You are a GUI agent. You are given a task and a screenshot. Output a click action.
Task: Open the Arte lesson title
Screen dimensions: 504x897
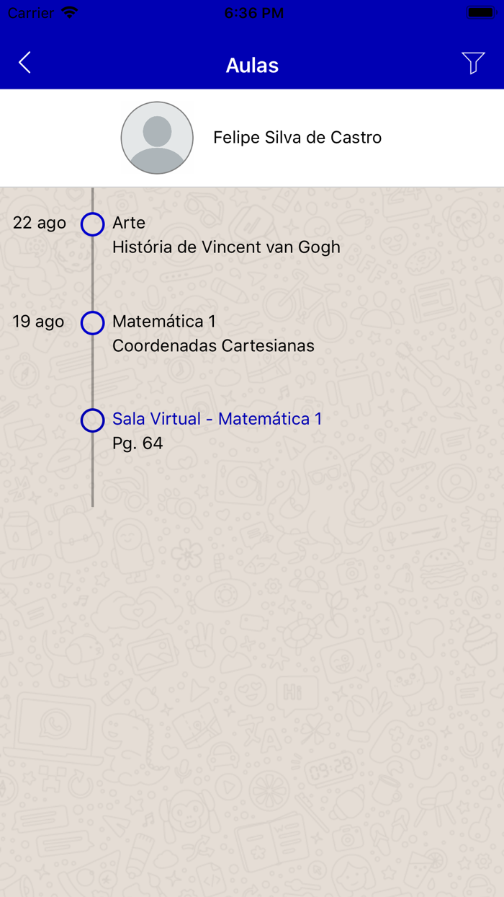[x=129, y=223]
